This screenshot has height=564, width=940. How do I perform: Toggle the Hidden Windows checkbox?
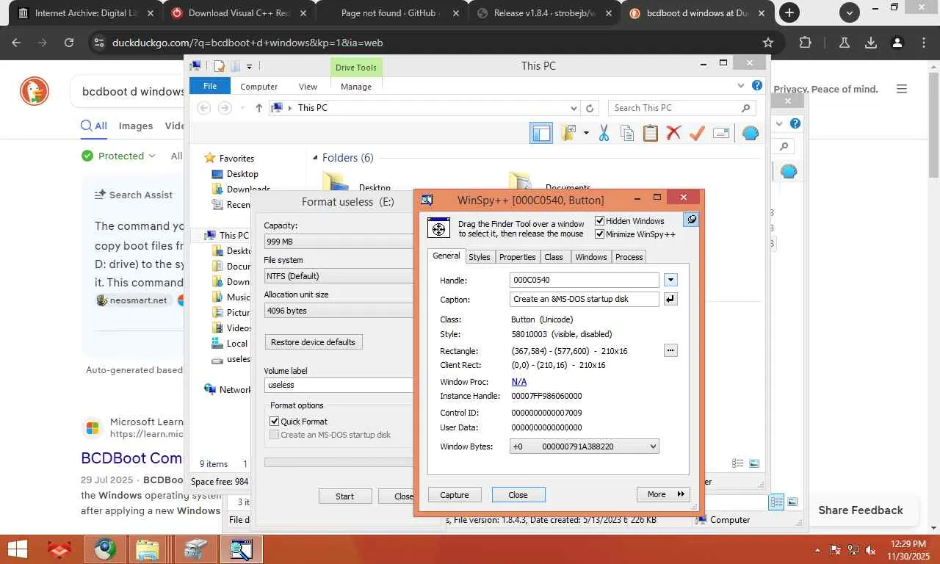click(599, 221)
